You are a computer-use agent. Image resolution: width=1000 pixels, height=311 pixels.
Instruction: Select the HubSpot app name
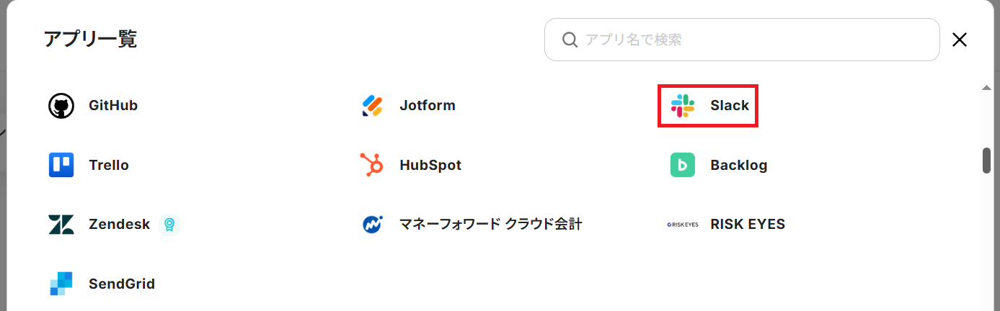(430, 165)
